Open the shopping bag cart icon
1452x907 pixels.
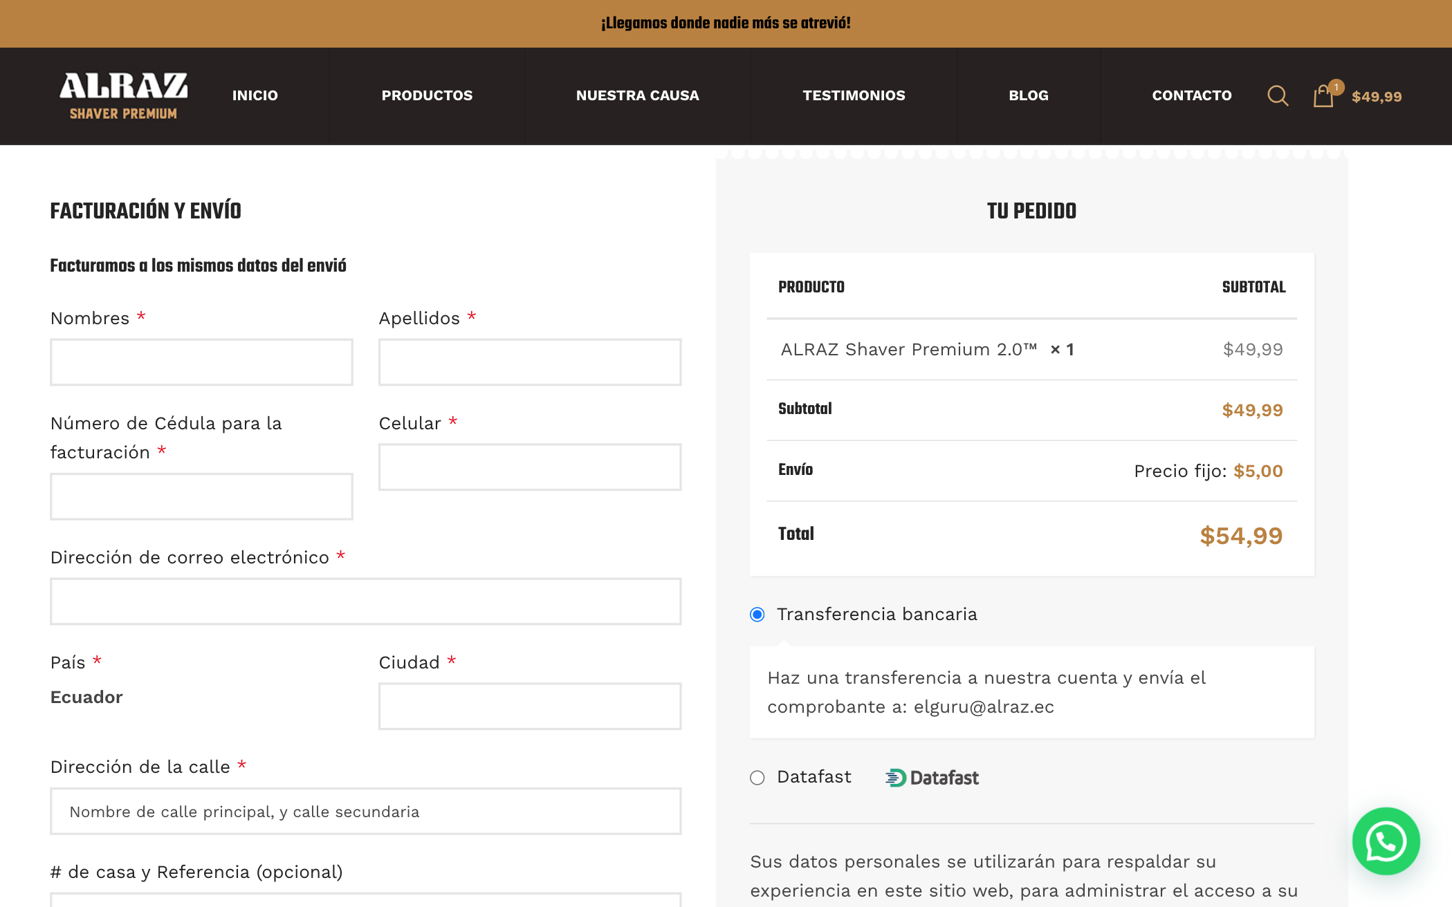1323,95
